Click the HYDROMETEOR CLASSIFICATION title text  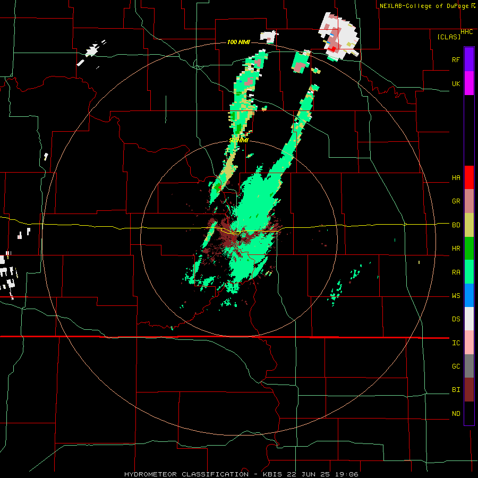click(x=186, y=474)
